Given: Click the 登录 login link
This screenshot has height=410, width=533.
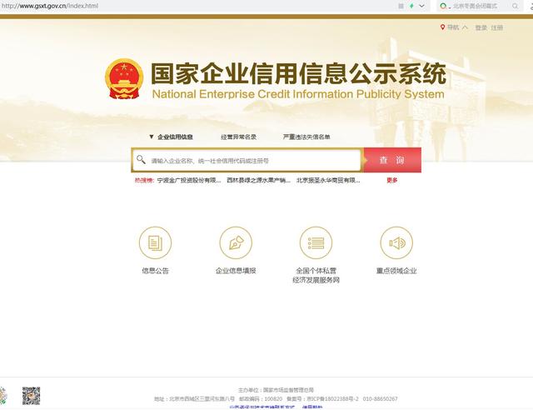Looking at the screenshot, I should 481,27.
